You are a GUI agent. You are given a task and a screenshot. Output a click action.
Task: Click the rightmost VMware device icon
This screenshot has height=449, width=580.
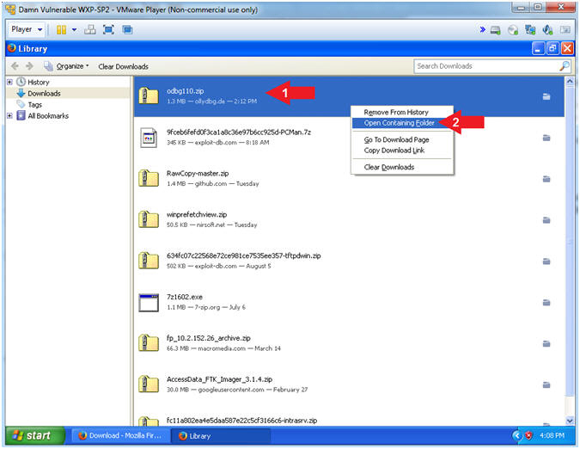coord(565,29)
